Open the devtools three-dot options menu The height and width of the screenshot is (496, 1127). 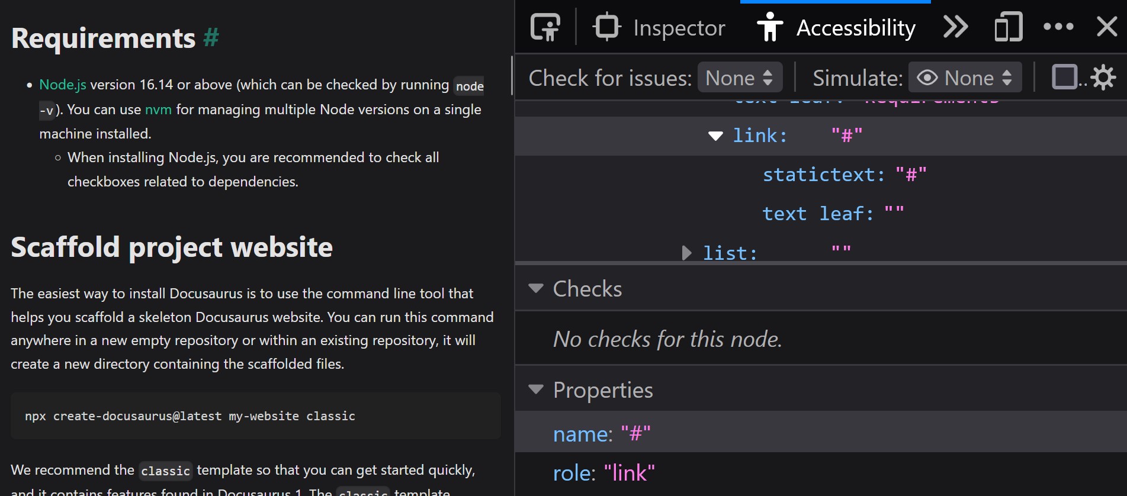tap(1058, 27)
